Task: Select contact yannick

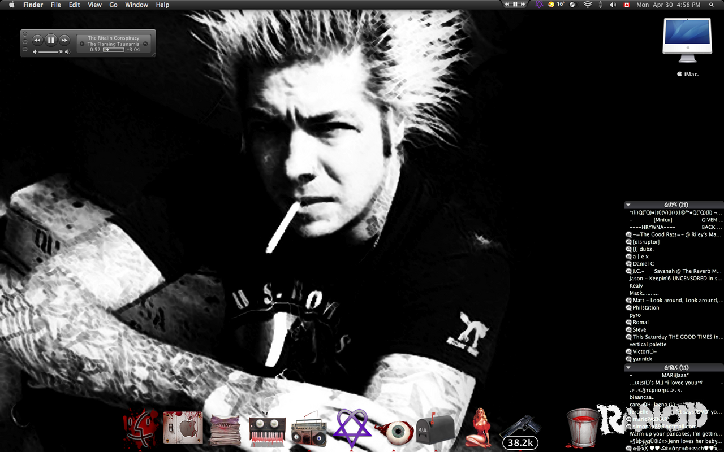Action: 674,359
